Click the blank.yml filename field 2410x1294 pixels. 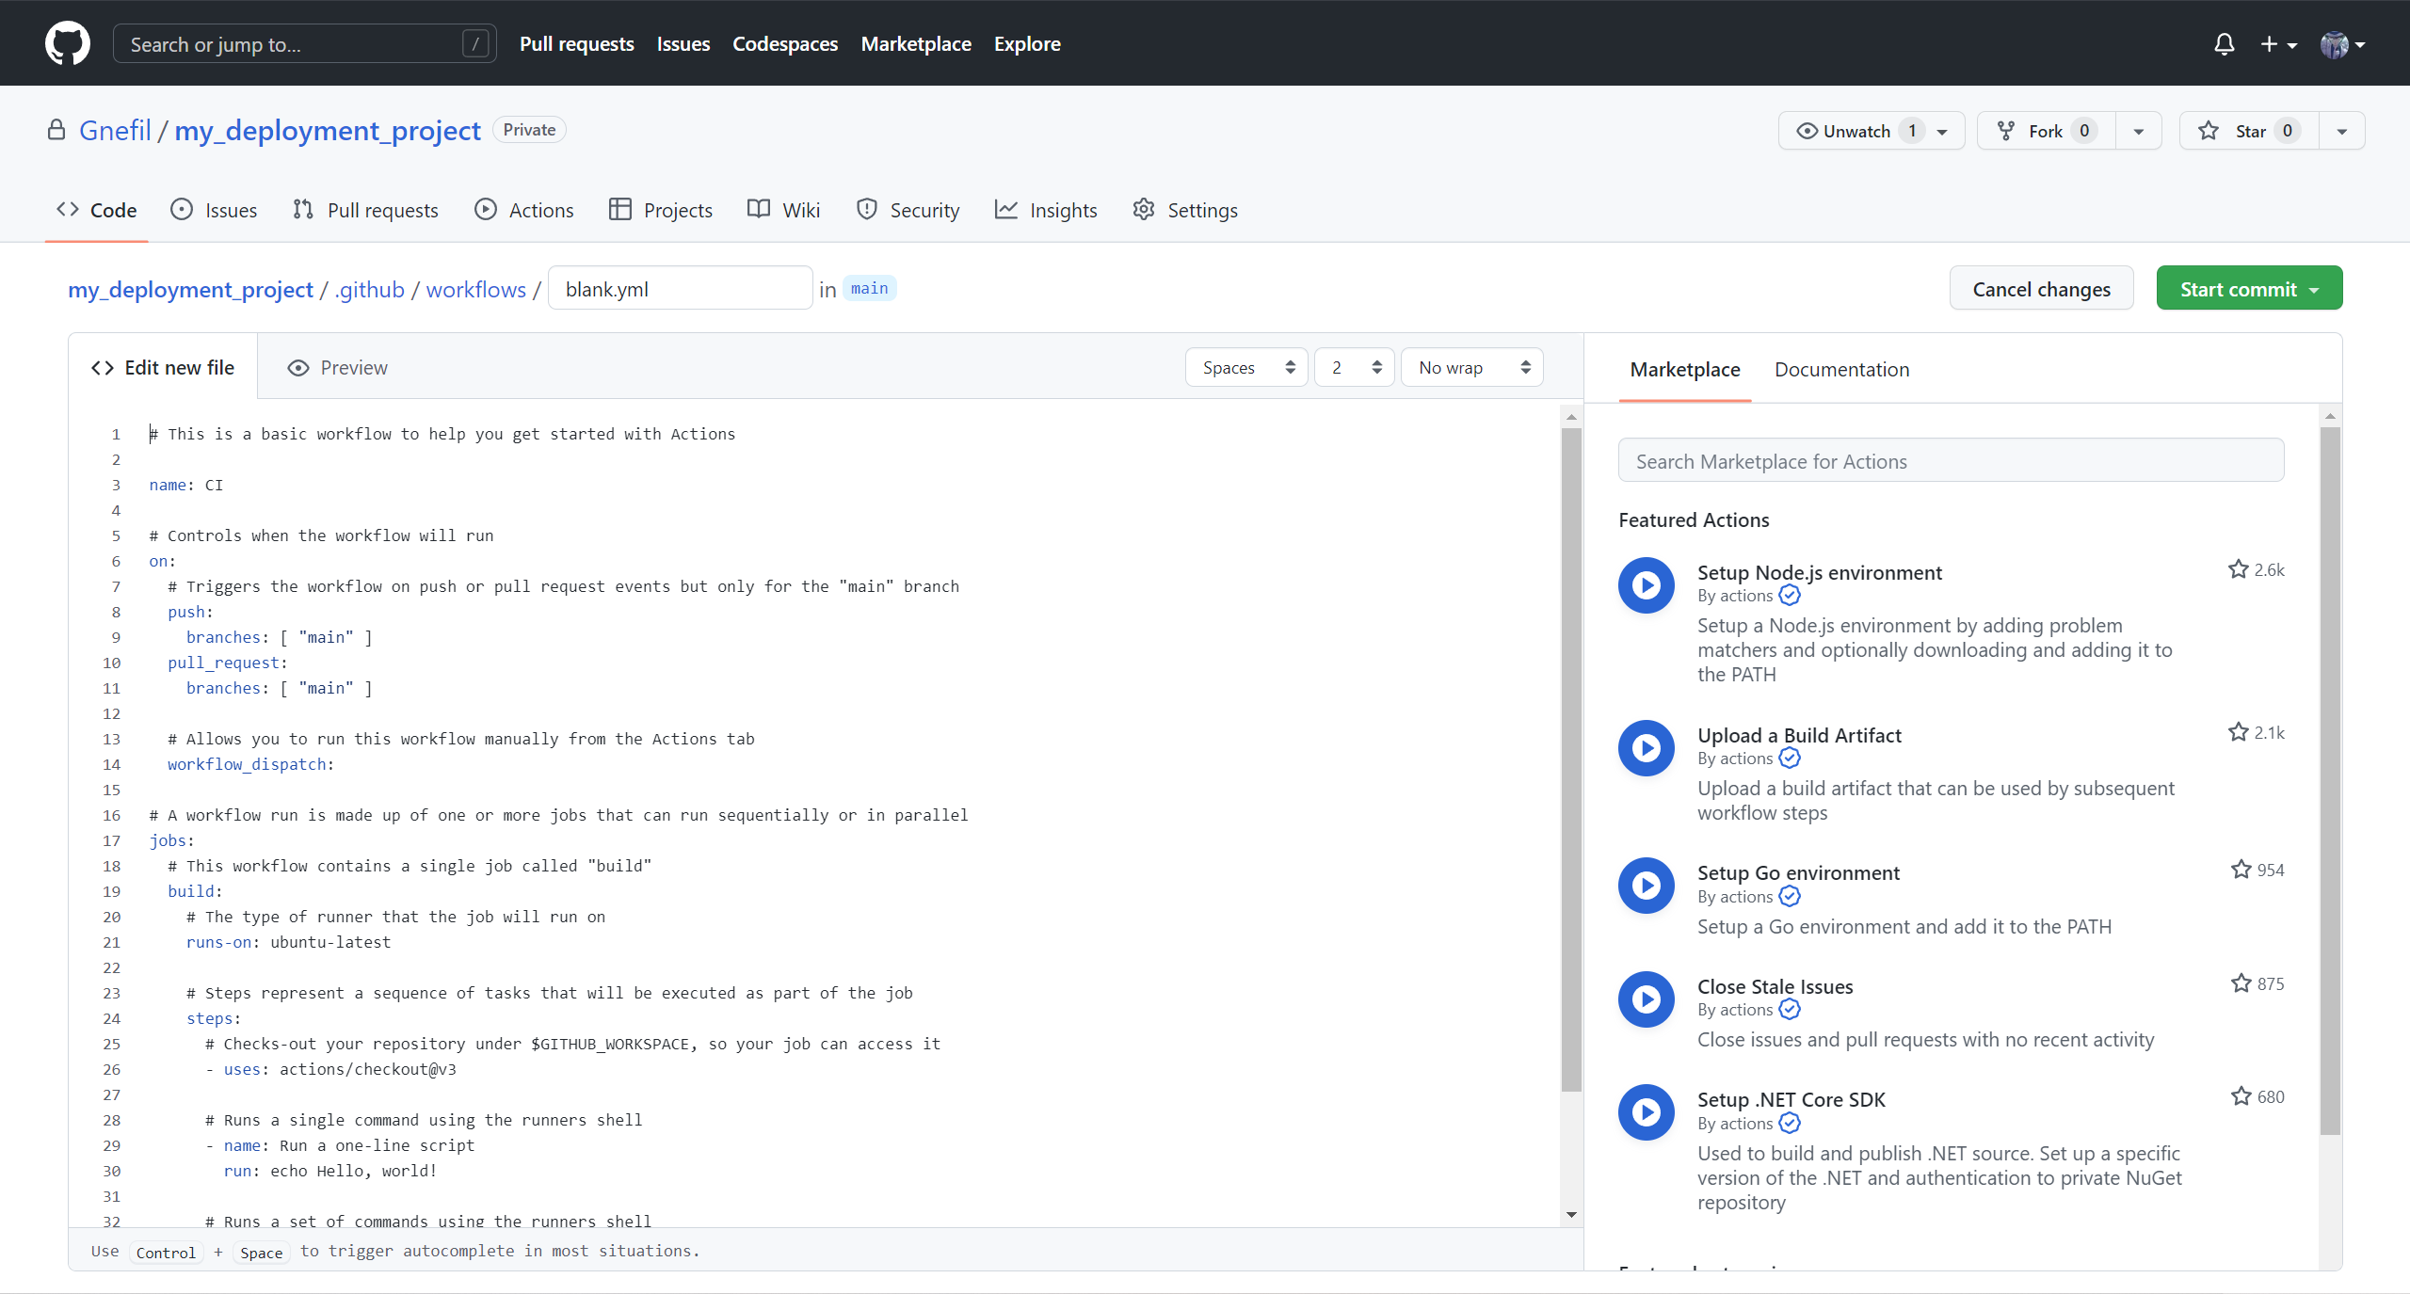click(x=680, y=288)
